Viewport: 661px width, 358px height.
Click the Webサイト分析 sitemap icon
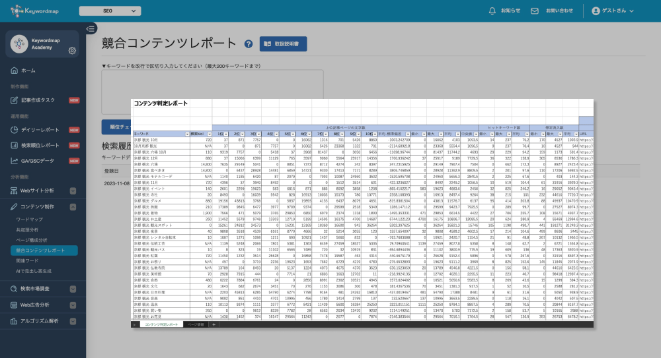[x=15, y=191]
